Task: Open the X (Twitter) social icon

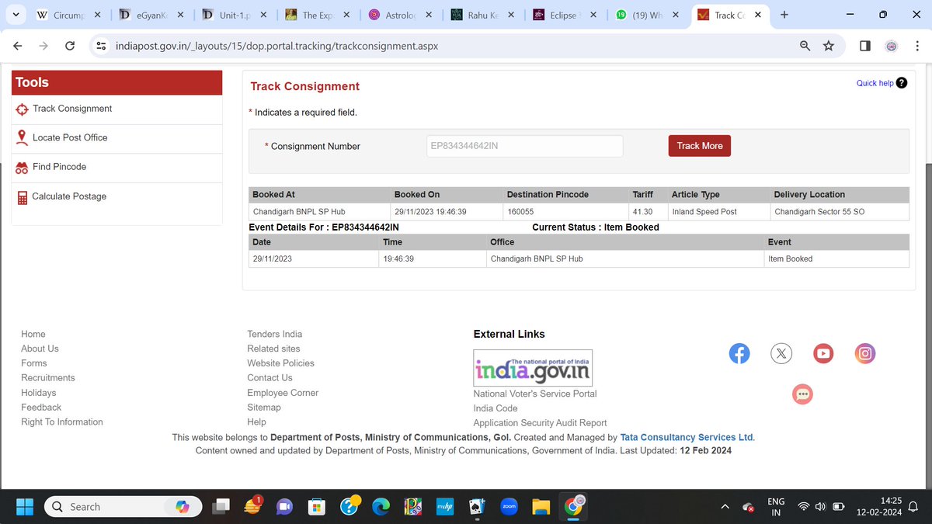Action: pyautogui.click(x=781, y=354)
